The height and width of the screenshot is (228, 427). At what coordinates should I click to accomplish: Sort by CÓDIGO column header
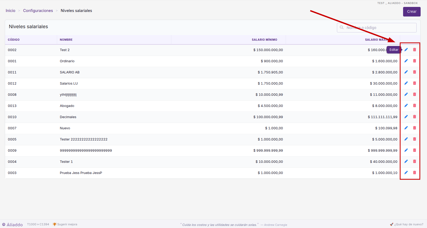[14, 40]
